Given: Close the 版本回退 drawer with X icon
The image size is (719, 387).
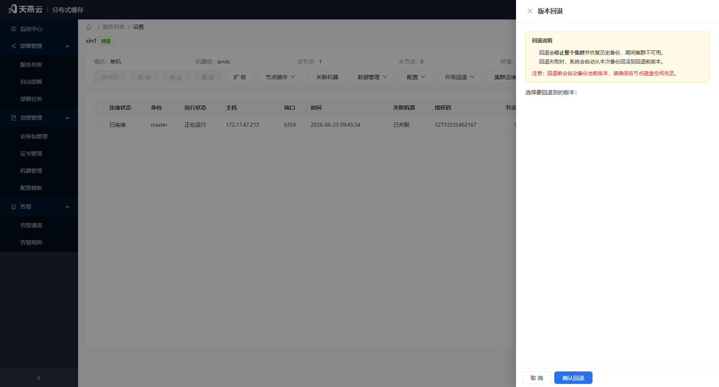Looking at the screenshot, I should click(x=530, y=11).
